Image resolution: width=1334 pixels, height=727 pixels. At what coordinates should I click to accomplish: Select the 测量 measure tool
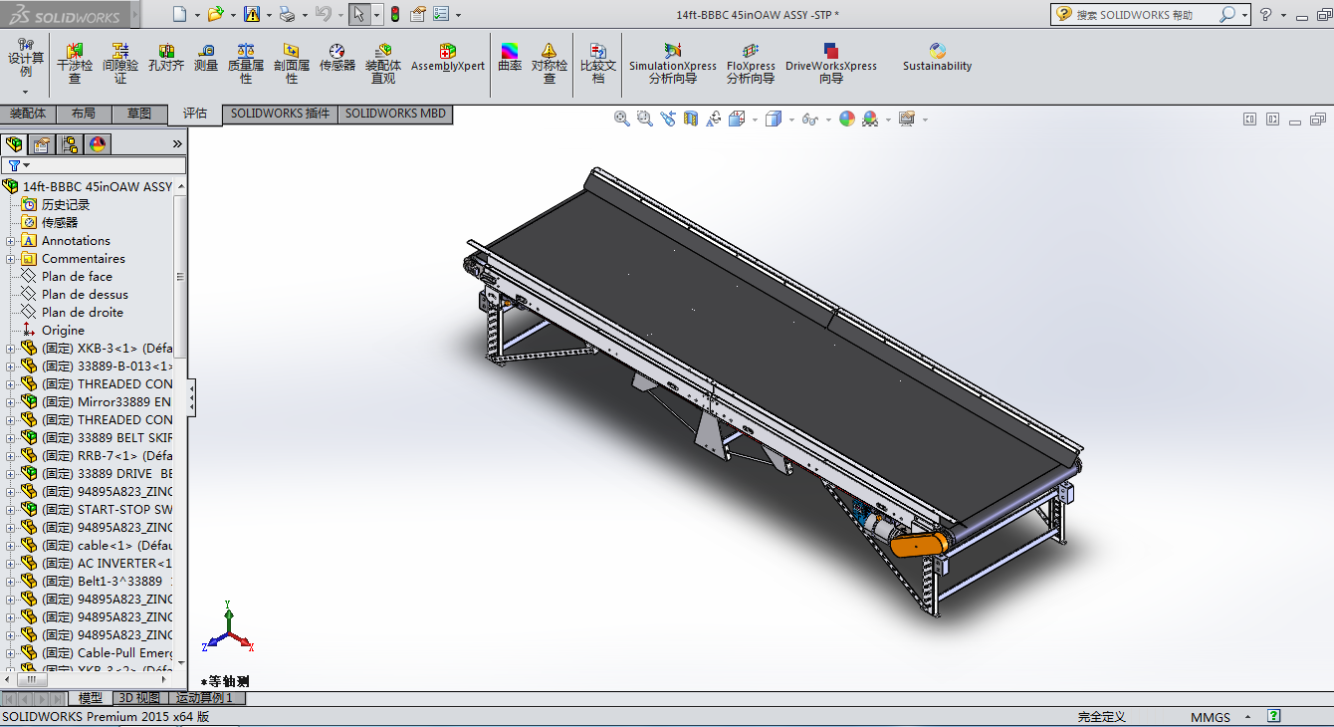206,58
